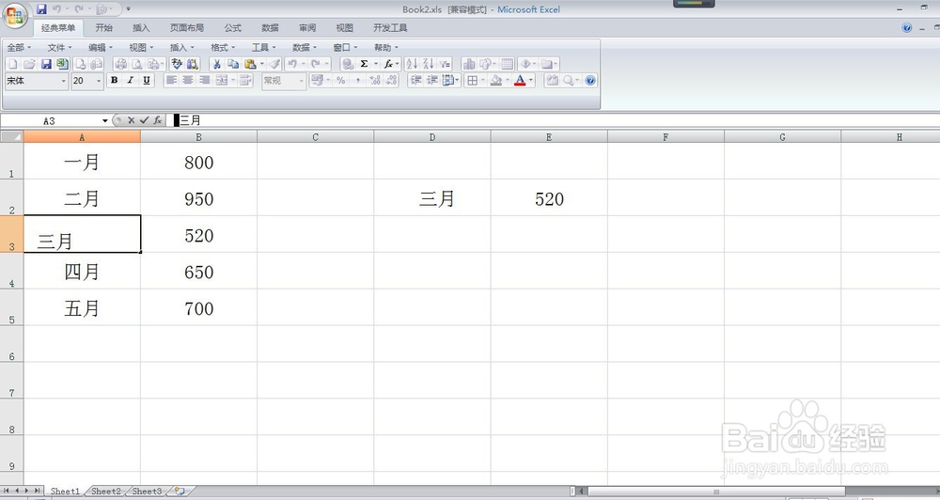Click the Office button logo
The width and height of the screenshot is (940, 500).
15,16
